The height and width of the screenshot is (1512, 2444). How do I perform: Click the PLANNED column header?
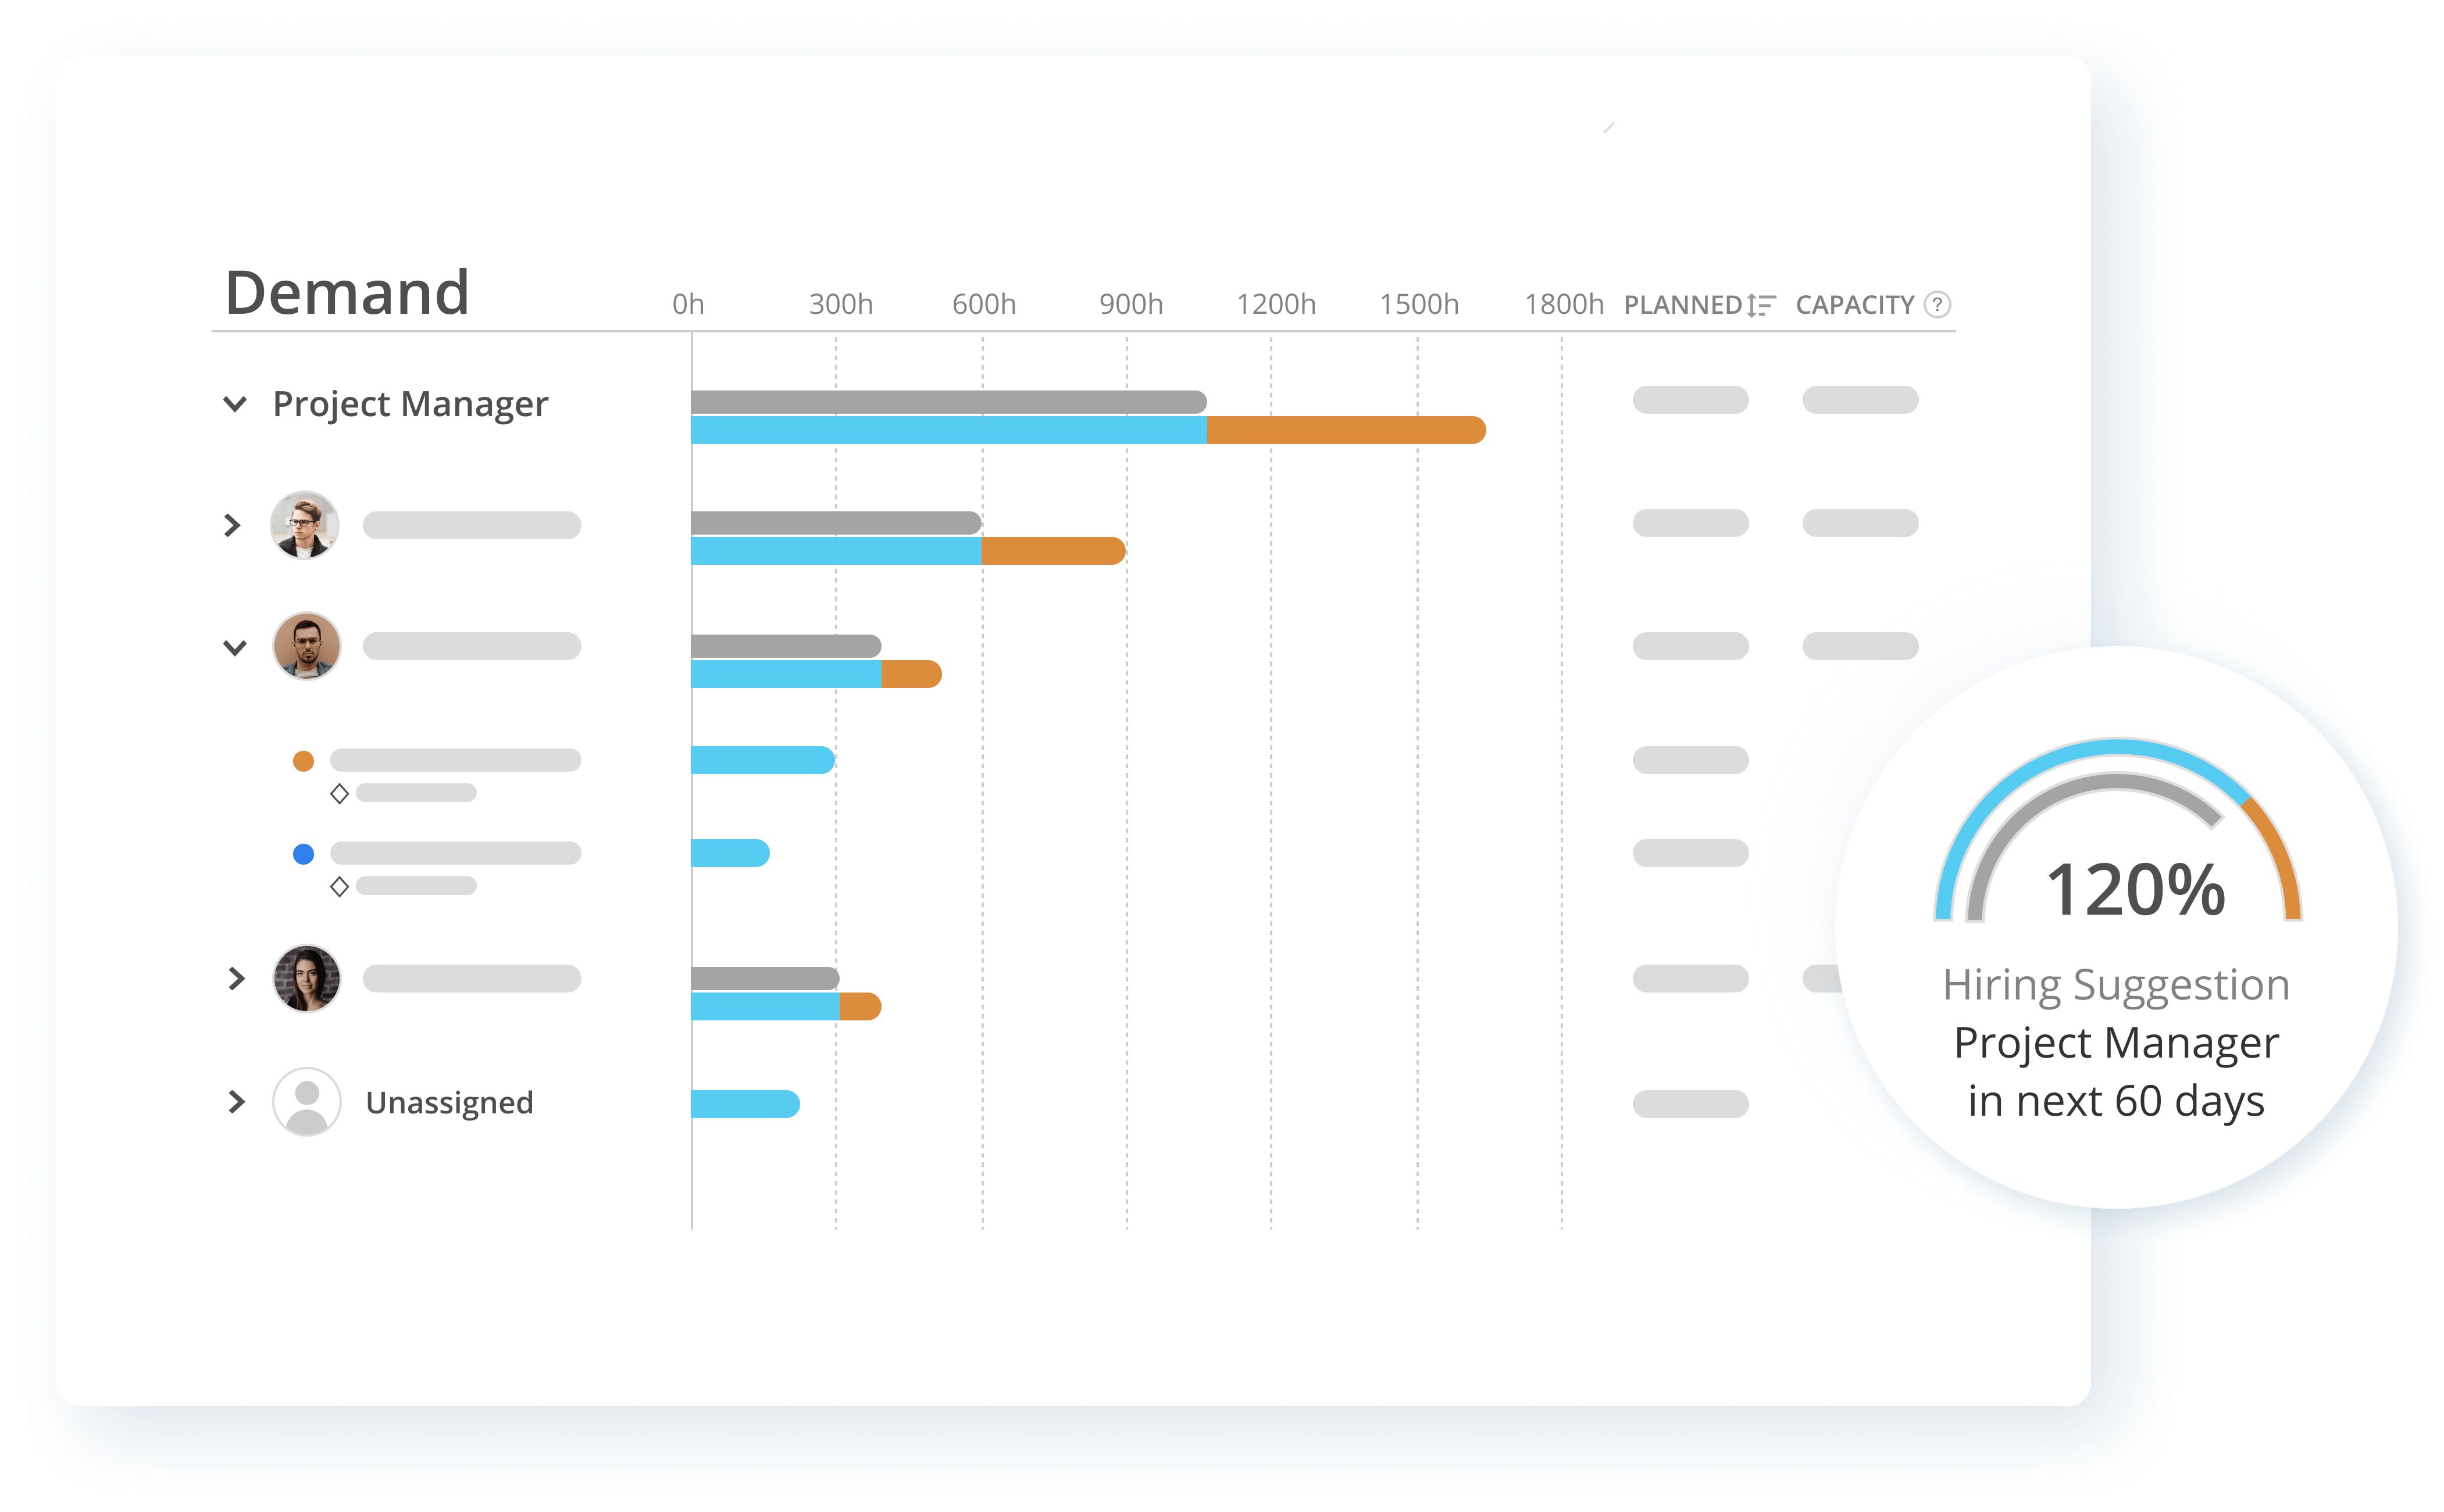(x=1683, y=305)
